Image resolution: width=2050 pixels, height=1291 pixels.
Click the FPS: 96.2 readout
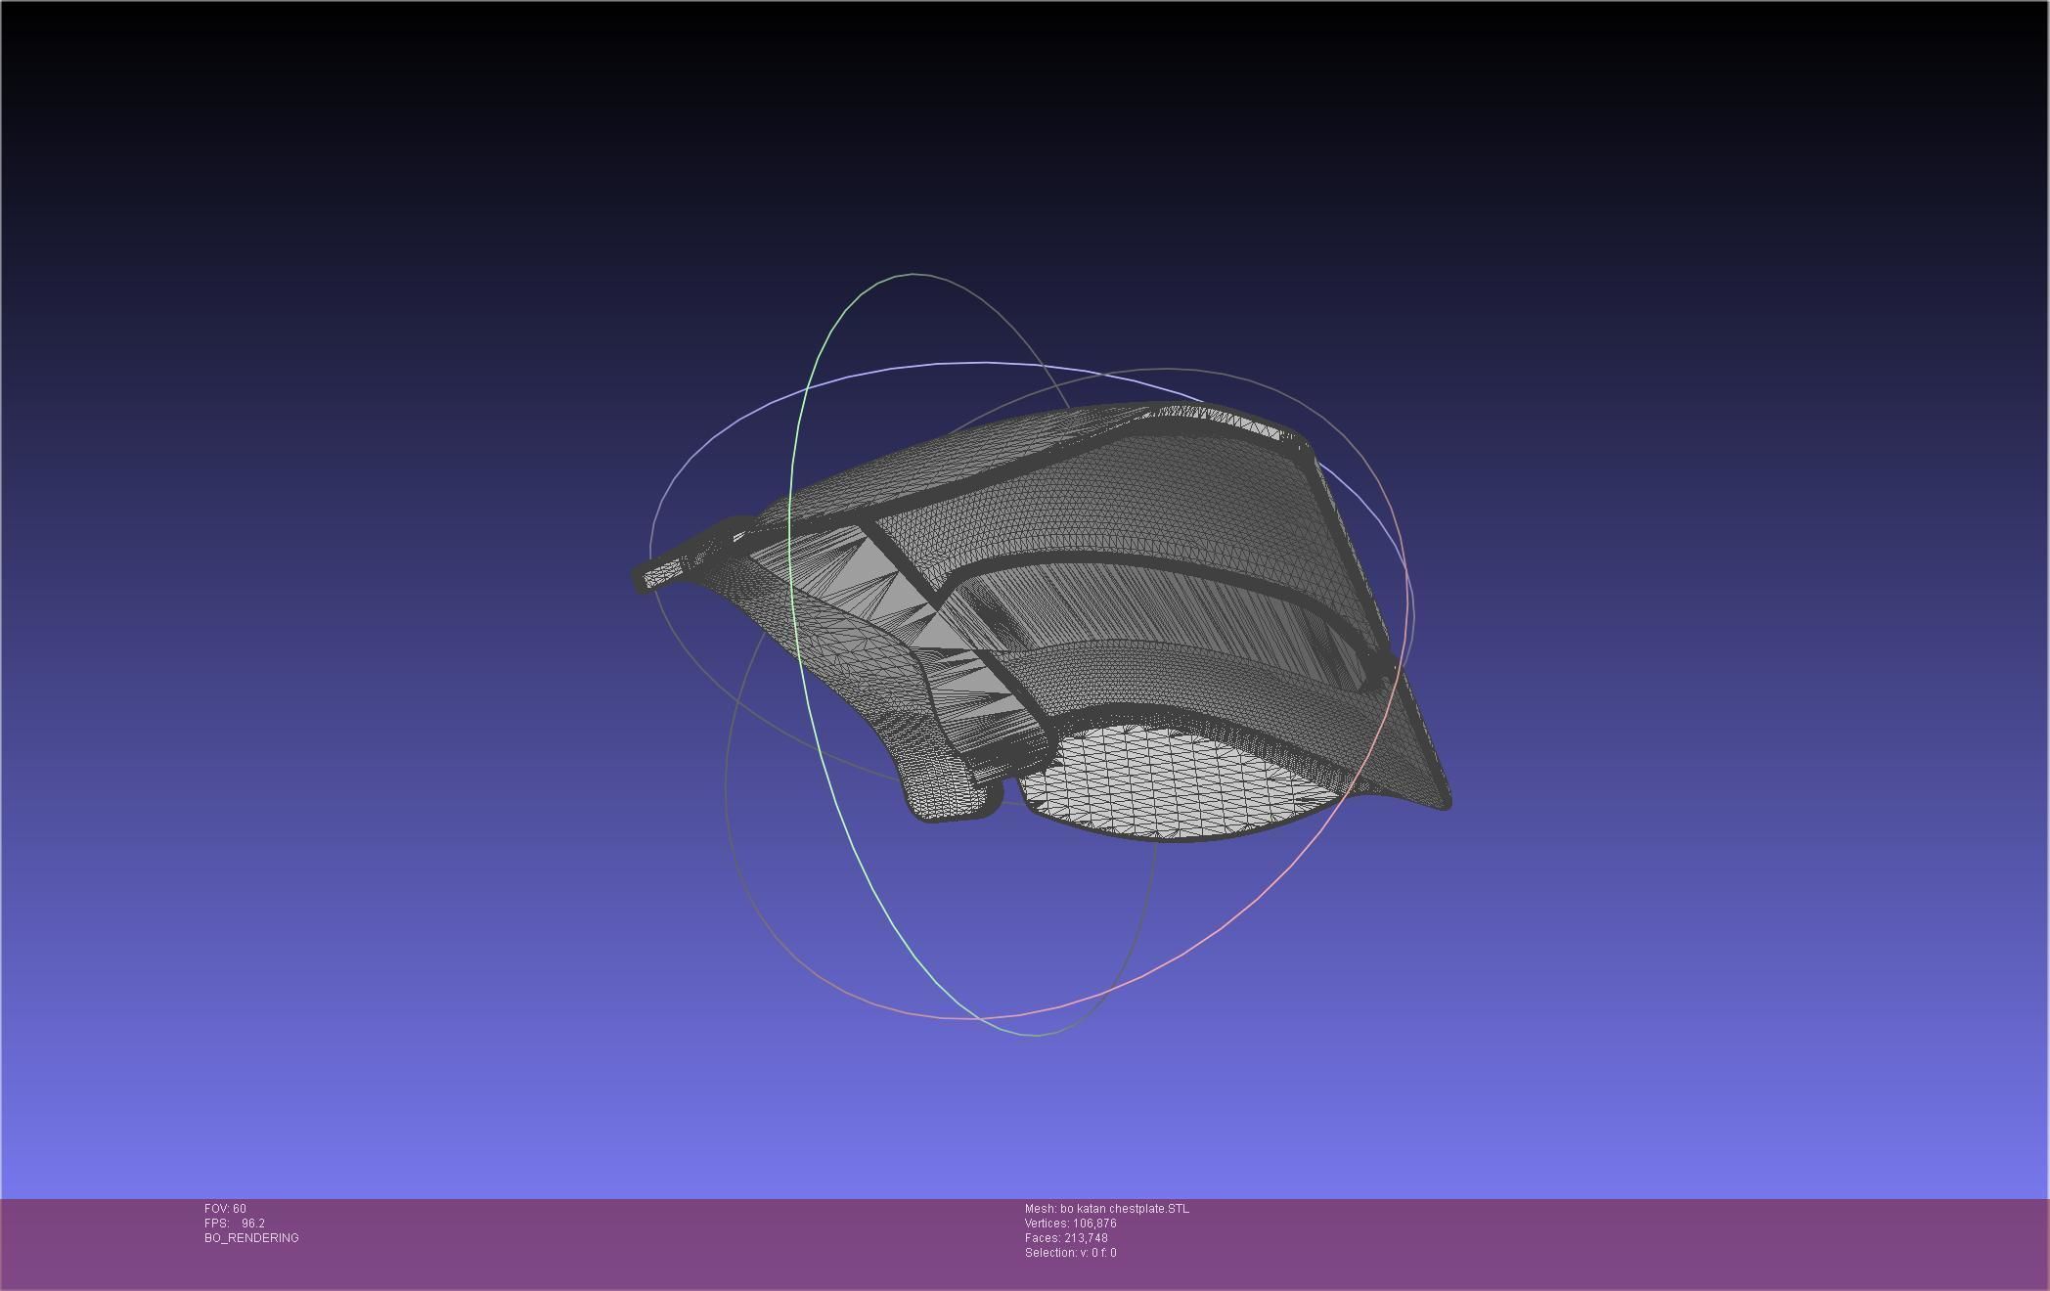tap(235, 1224)
